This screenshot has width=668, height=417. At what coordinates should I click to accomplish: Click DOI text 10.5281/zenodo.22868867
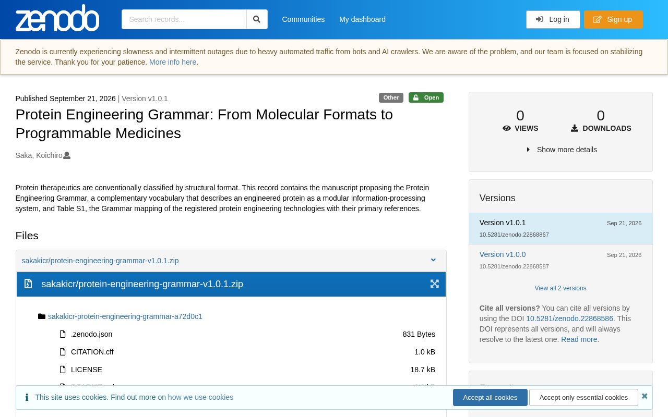514,235
